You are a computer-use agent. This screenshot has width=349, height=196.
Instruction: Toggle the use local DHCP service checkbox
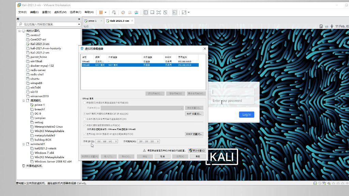point(85,134)
